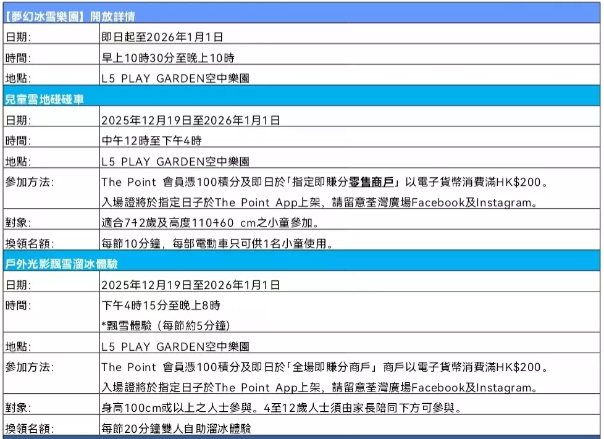Click the 地點 label in the top 開放詳情 section
The image size is (604, 439).
(x=18, y=78)
